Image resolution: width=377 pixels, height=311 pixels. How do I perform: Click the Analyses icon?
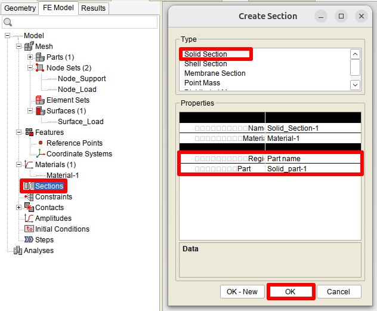tap(18, 250)
